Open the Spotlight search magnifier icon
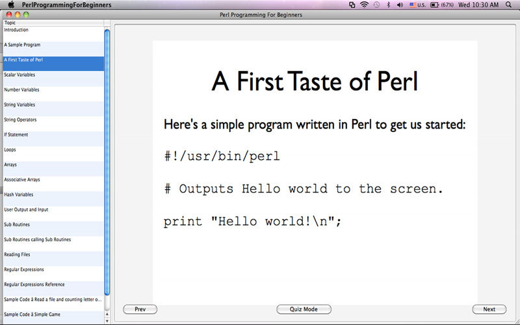The image size is (520, 325). (508, 5)
